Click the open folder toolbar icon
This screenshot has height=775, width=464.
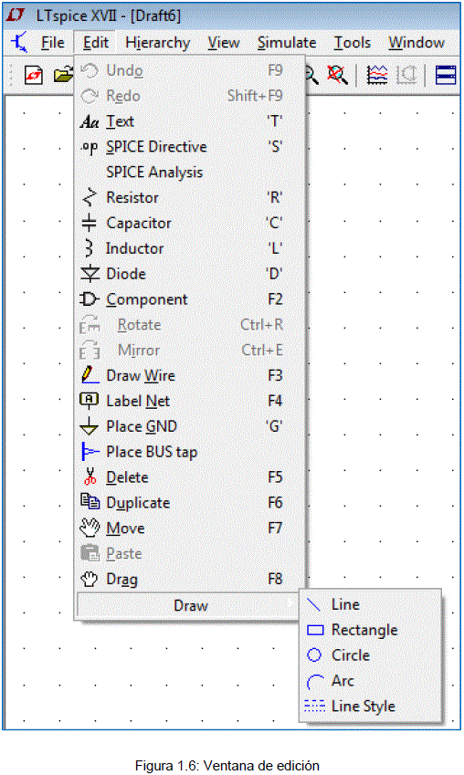pos(63,76)
